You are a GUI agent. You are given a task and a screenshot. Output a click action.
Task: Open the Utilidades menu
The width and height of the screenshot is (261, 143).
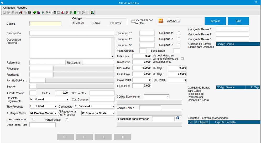tap(9, 8)
